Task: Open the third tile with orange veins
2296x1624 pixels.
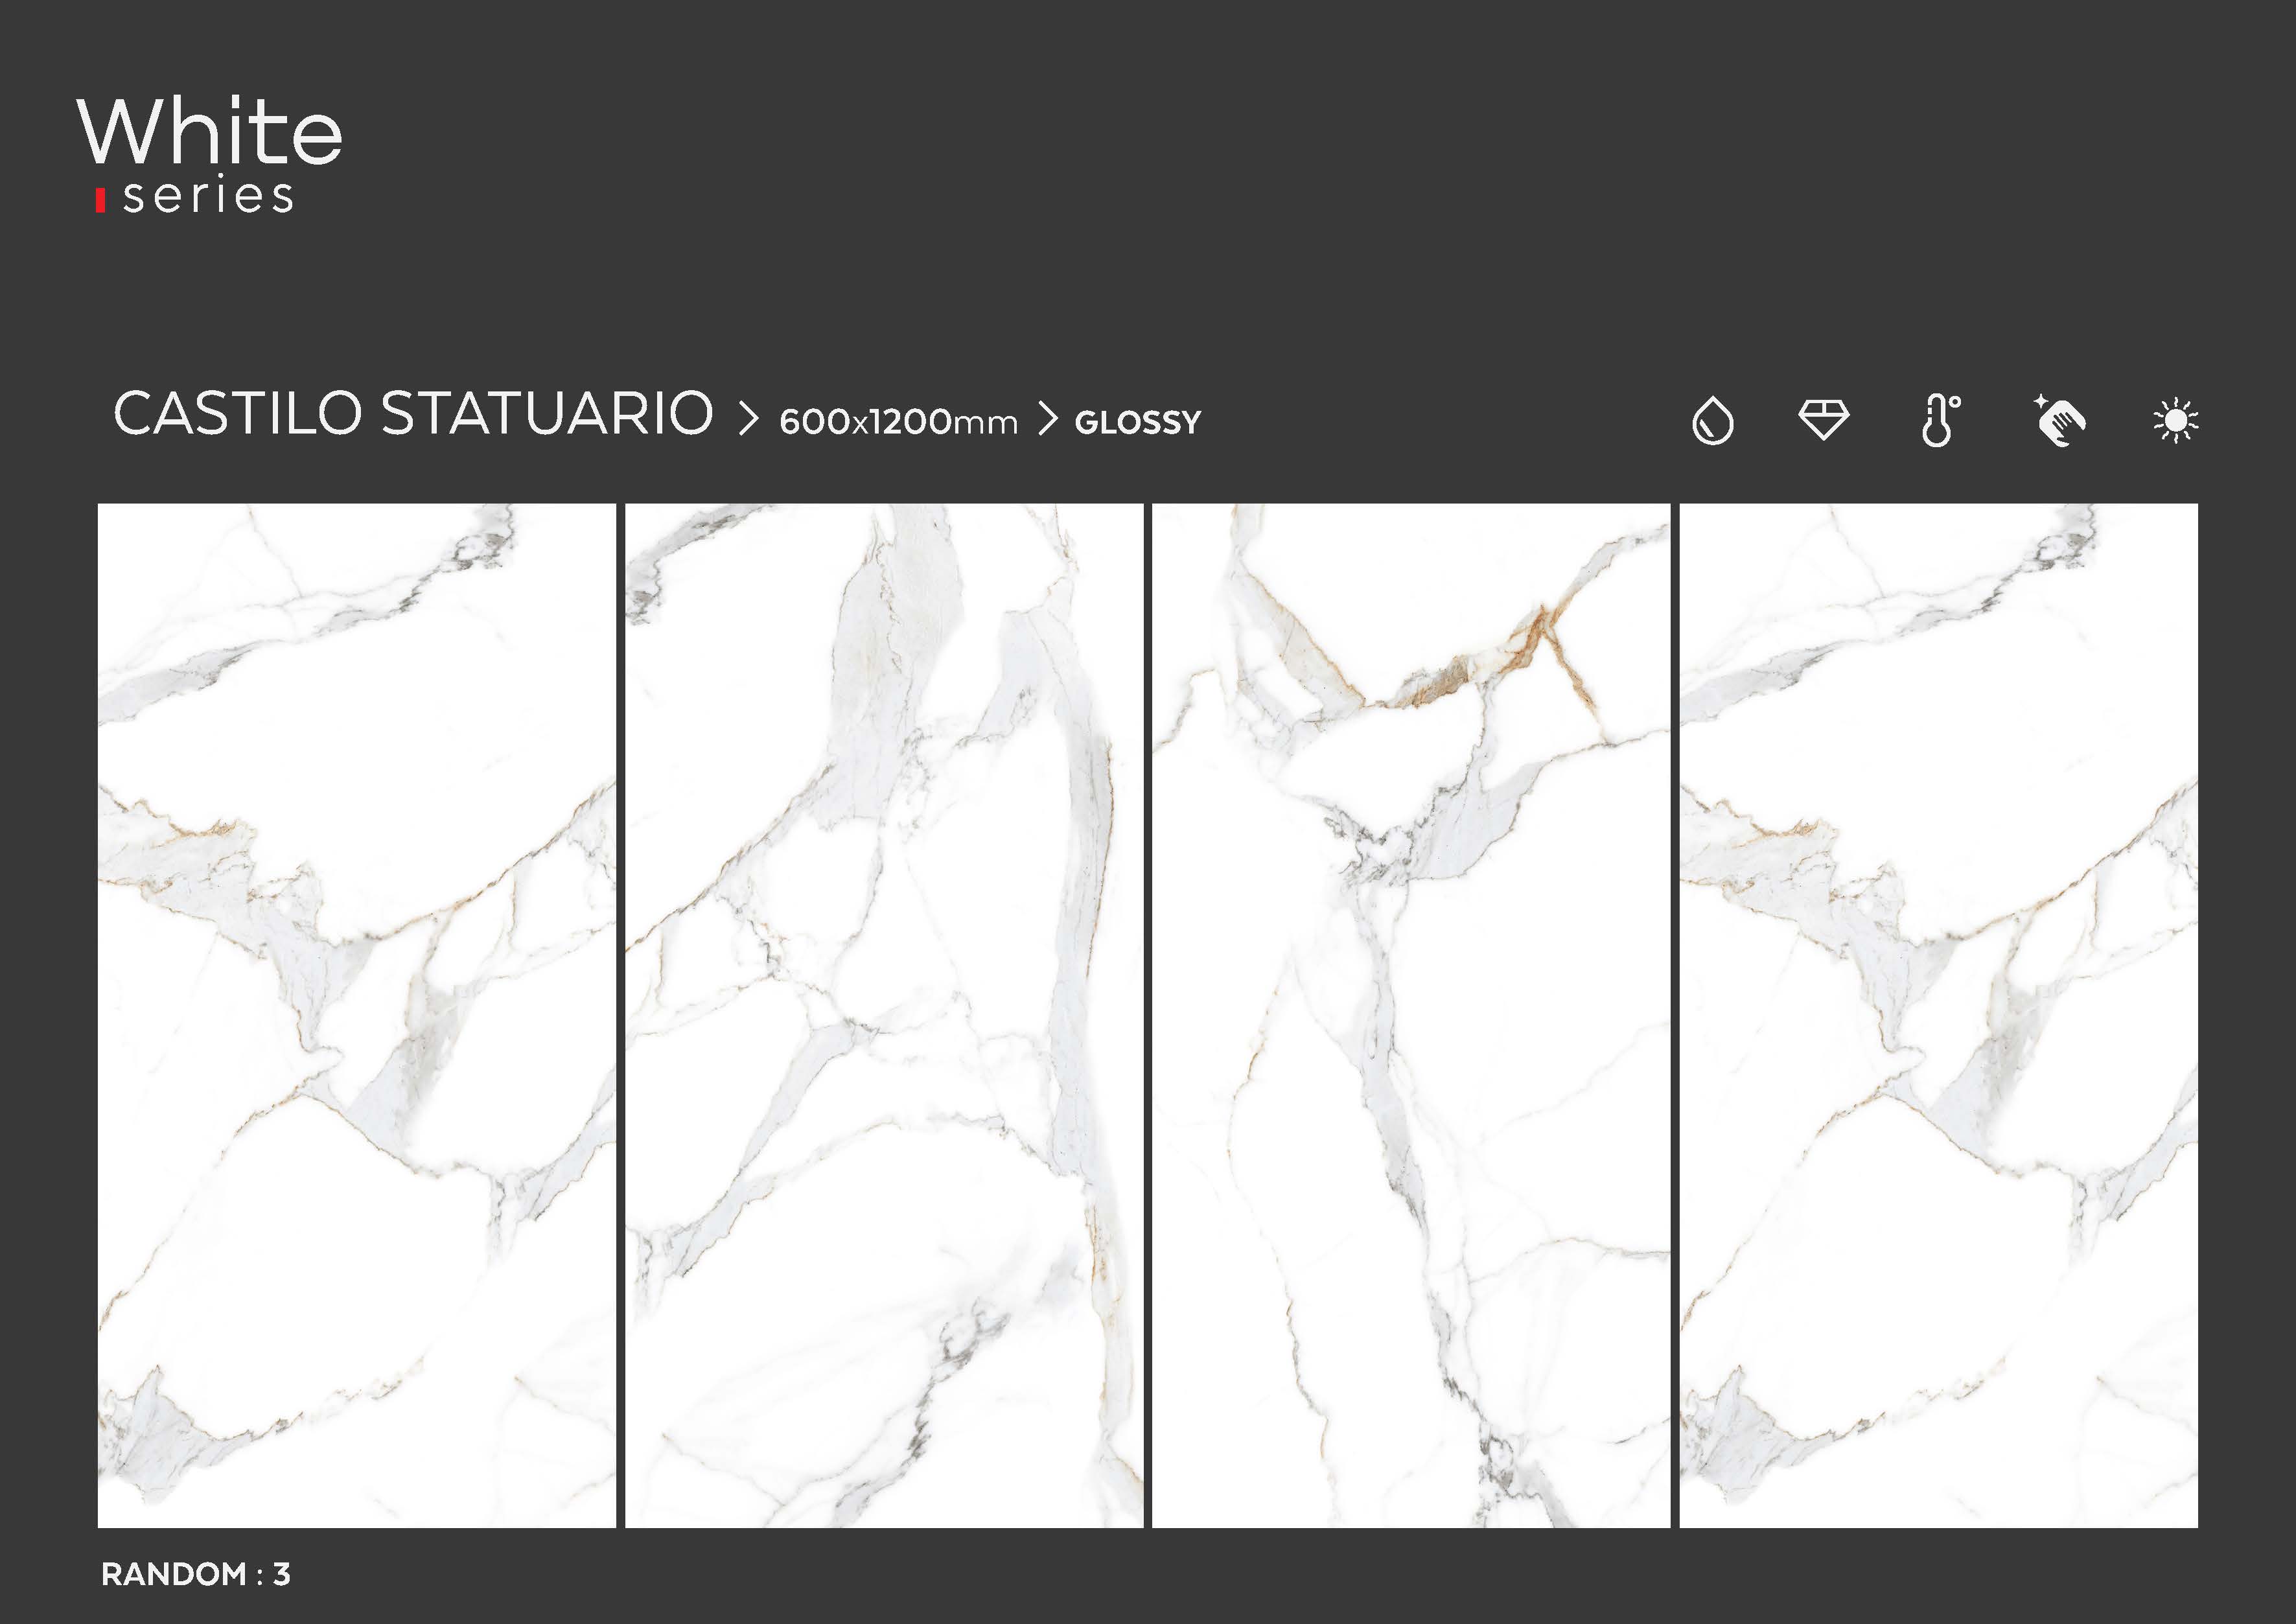Action: pos(1411,1014)
